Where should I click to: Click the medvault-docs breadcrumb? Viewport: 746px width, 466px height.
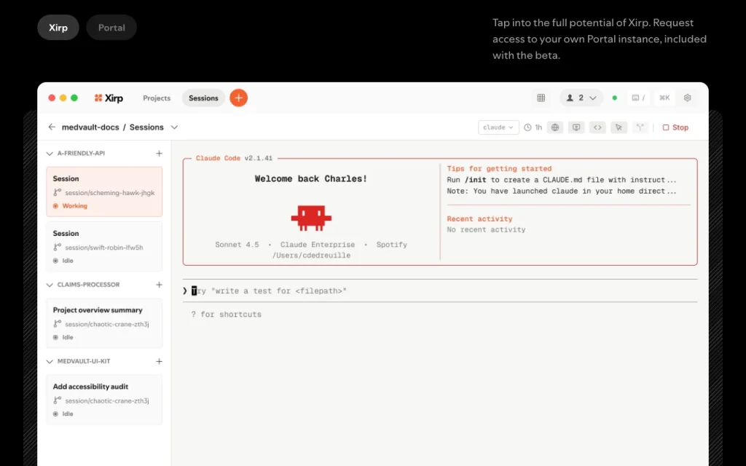tap(90, 127)
